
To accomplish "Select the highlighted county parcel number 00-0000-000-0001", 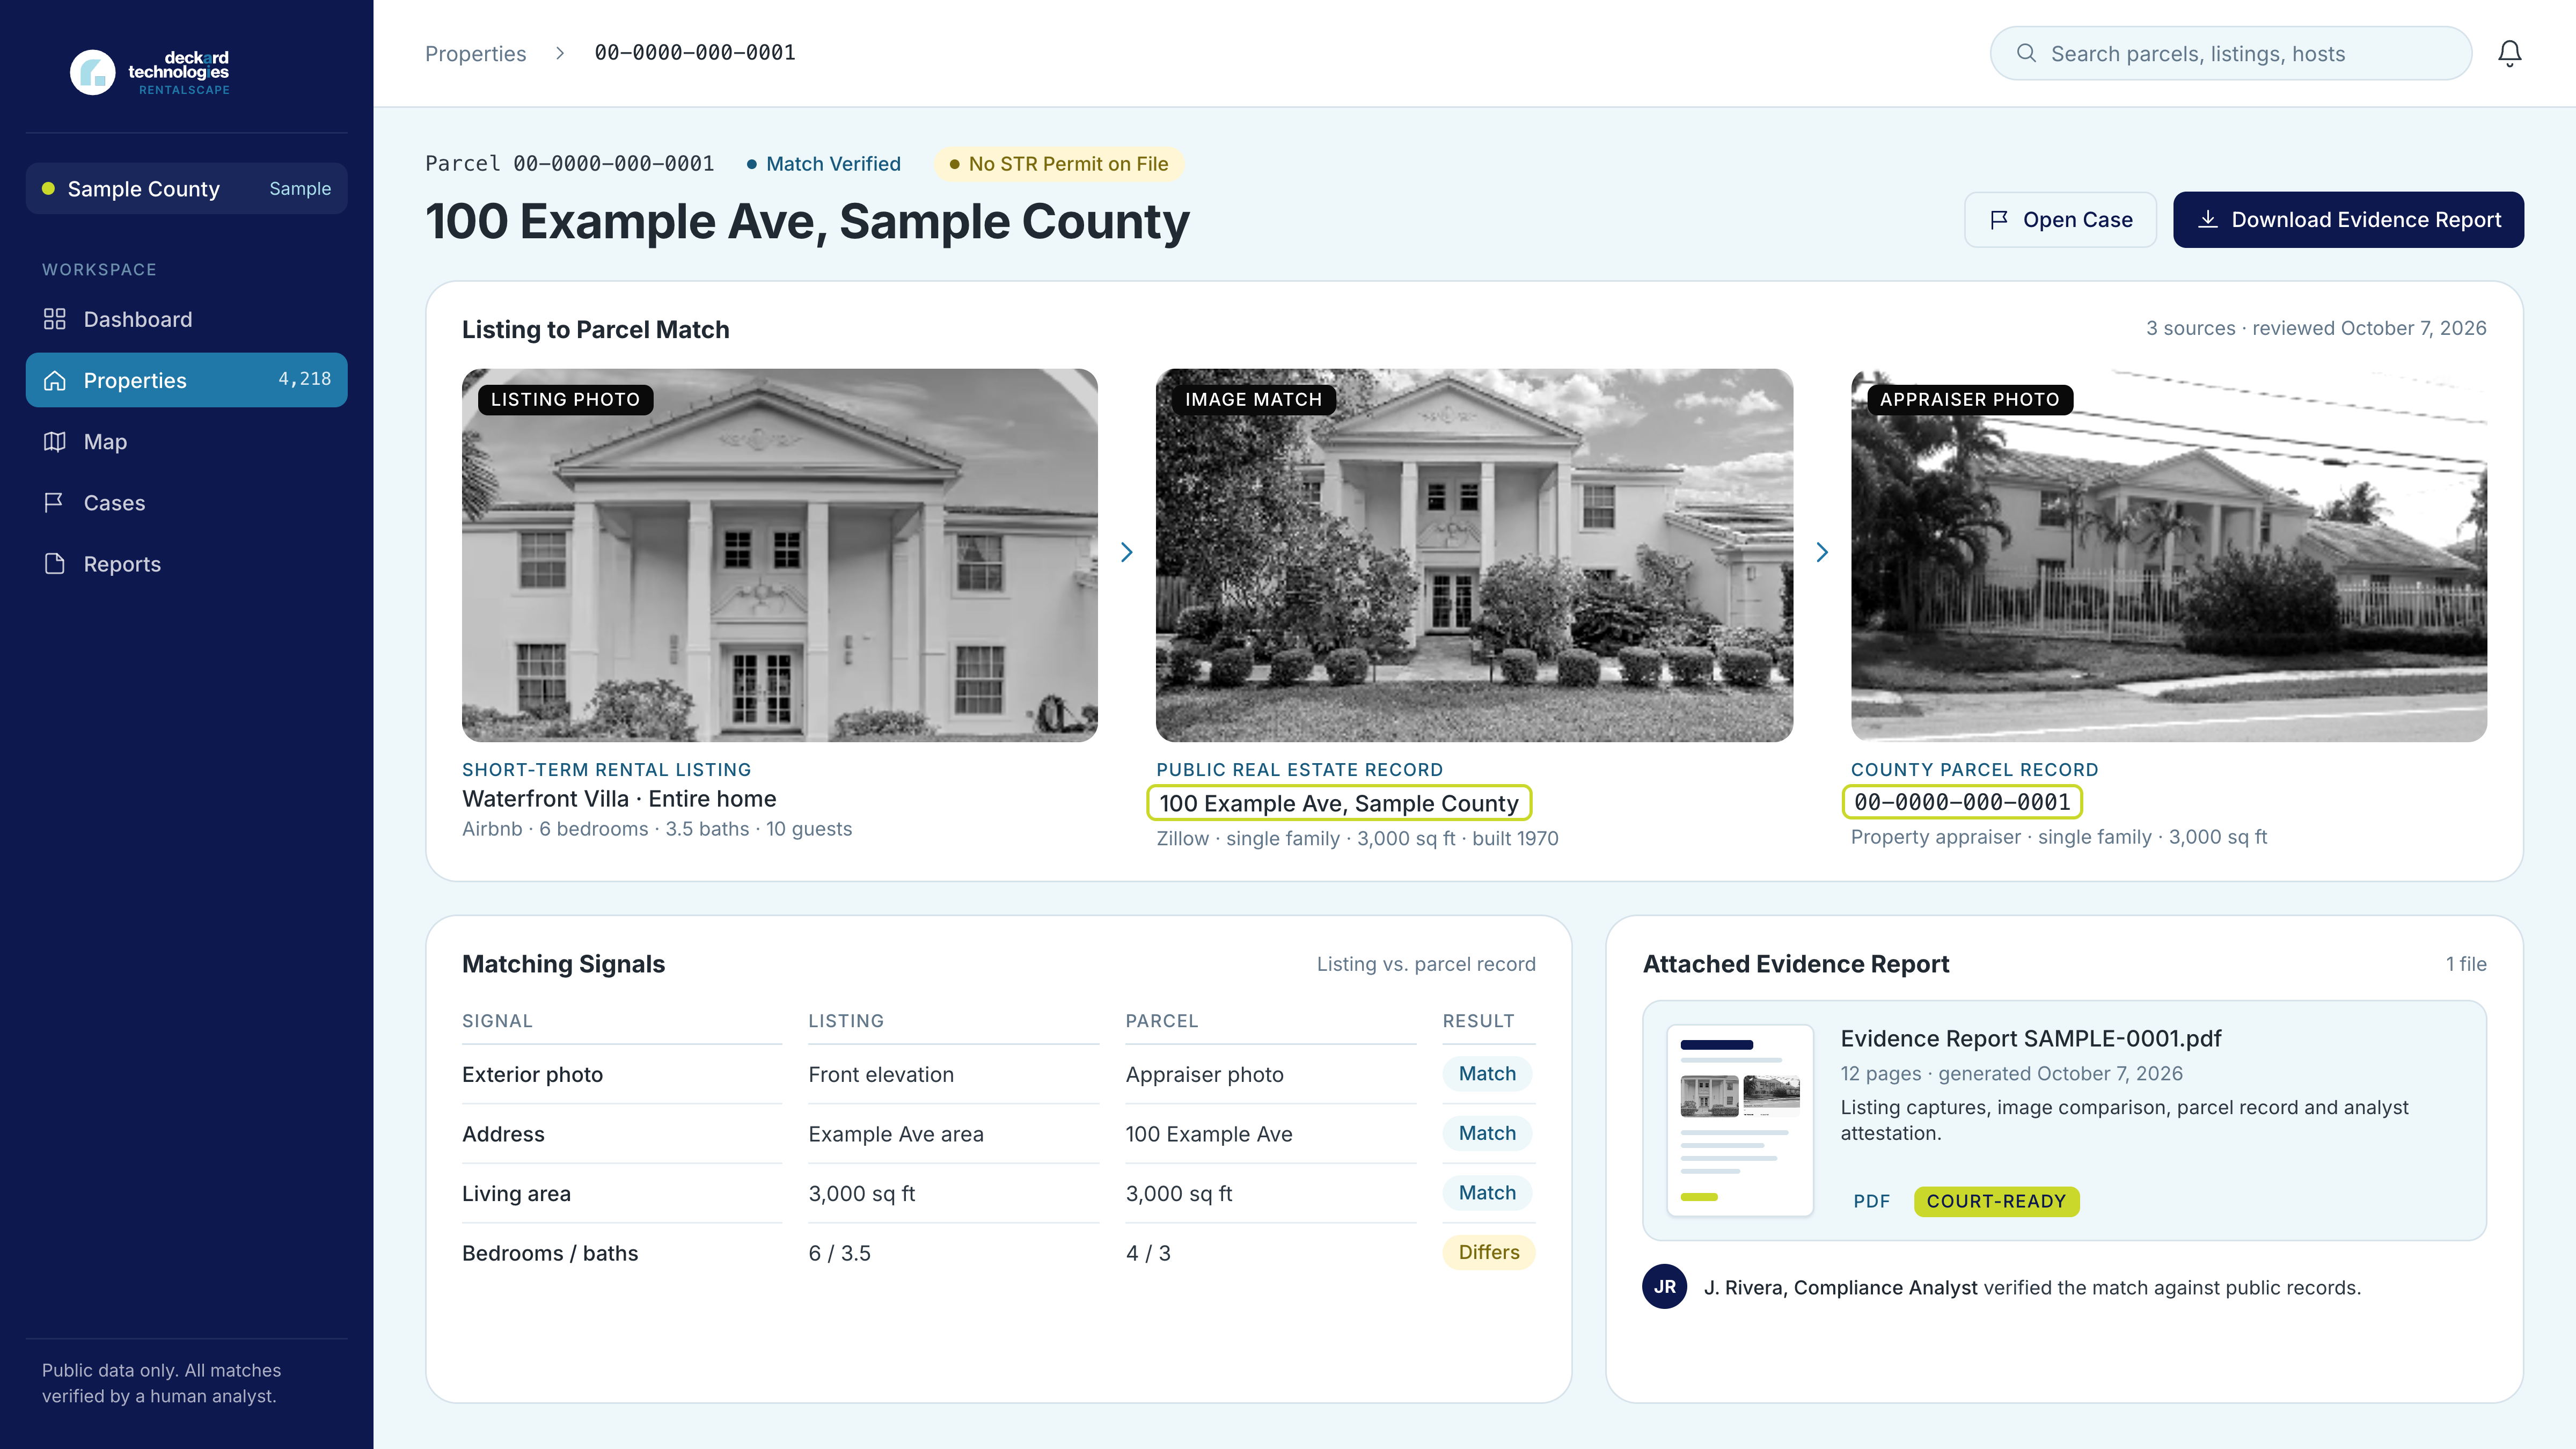I will coord(1962,802).
